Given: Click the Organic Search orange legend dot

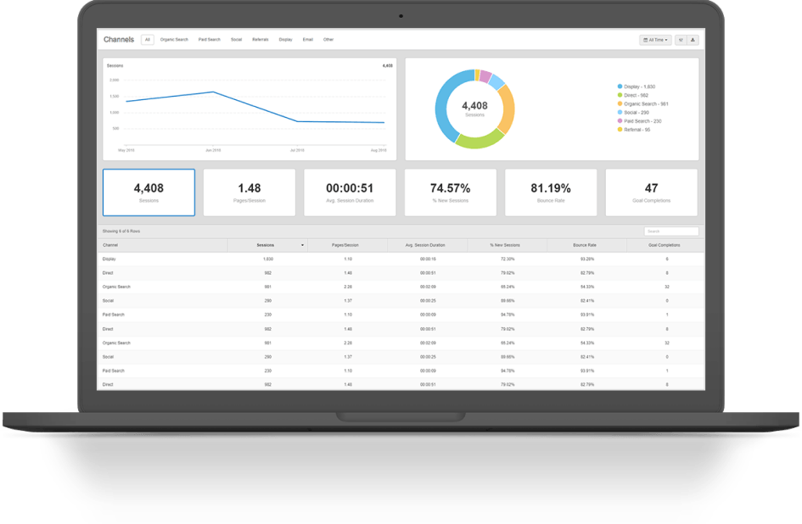Looking at the screenshot, I should 620,103.
